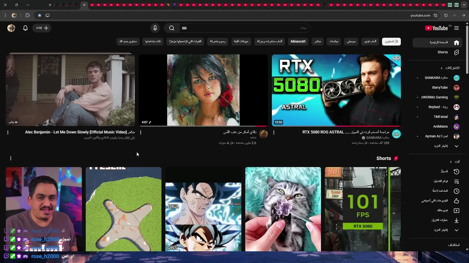The image size is (469, 263).
Task: Open the Home icon in the sidebar
Action: coord(457,42)
